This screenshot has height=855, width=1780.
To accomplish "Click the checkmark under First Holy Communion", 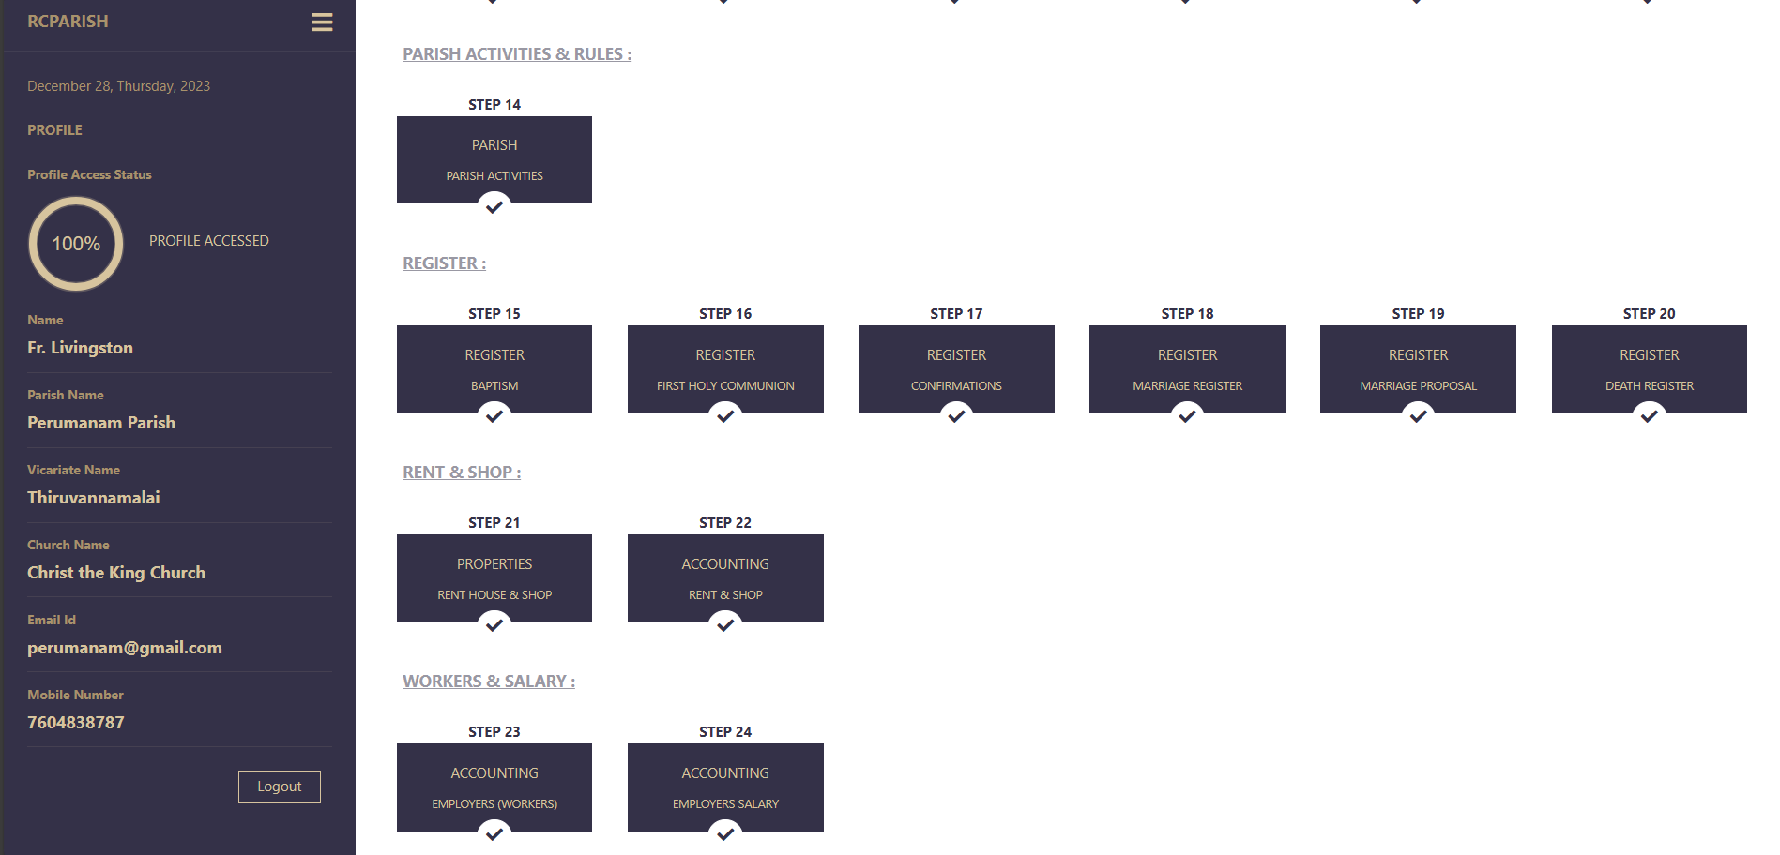I will click(x=725, y=415).
